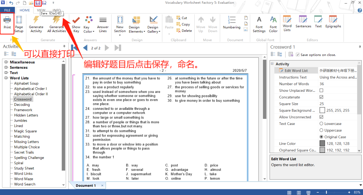Toggle Allow Unconnected checkbox

[x=321, y=117]
